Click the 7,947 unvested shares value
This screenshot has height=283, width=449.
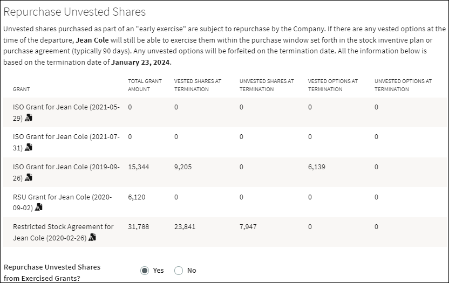click(x=248, y=226)
